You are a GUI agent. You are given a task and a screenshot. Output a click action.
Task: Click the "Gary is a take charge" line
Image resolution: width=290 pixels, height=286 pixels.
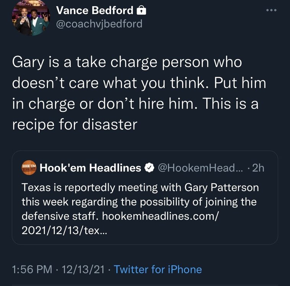(x=127, y=63)
